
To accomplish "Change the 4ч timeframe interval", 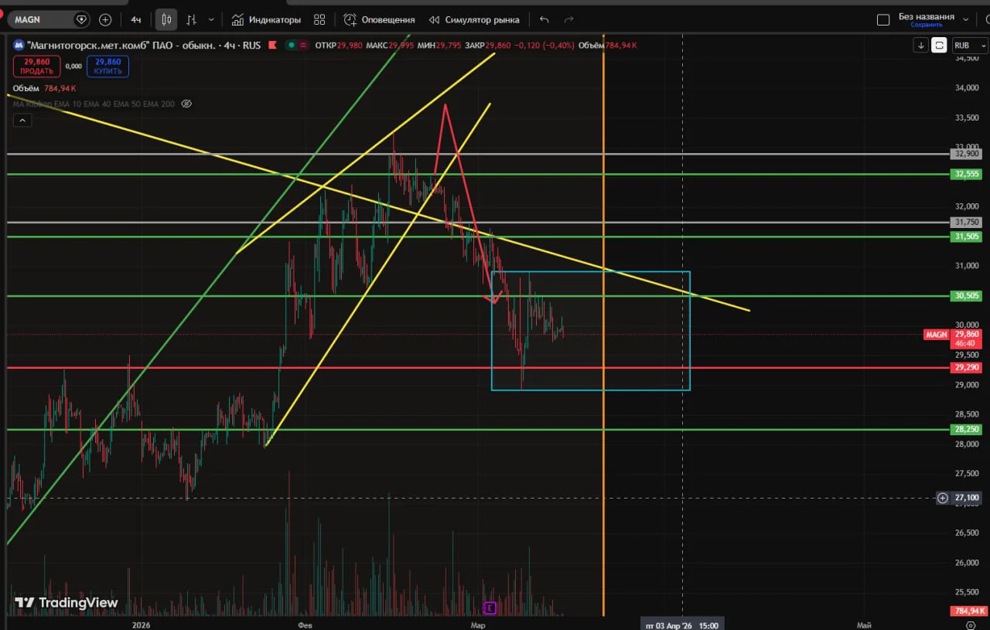I will (x=136, y=19).
